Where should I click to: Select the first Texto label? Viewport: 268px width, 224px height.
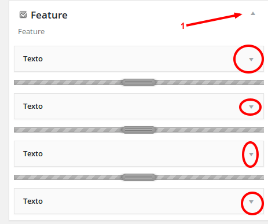click(x=33, y=59)
